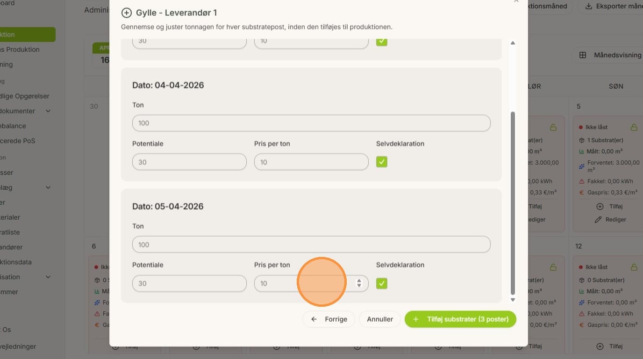Click the green padlock icon on the day 5 card
Viewport: 643px width, 359px height.
(634, 127)
